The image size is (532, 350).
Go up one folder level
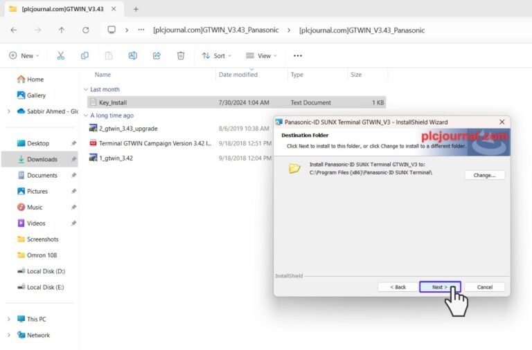click(62, 30)
